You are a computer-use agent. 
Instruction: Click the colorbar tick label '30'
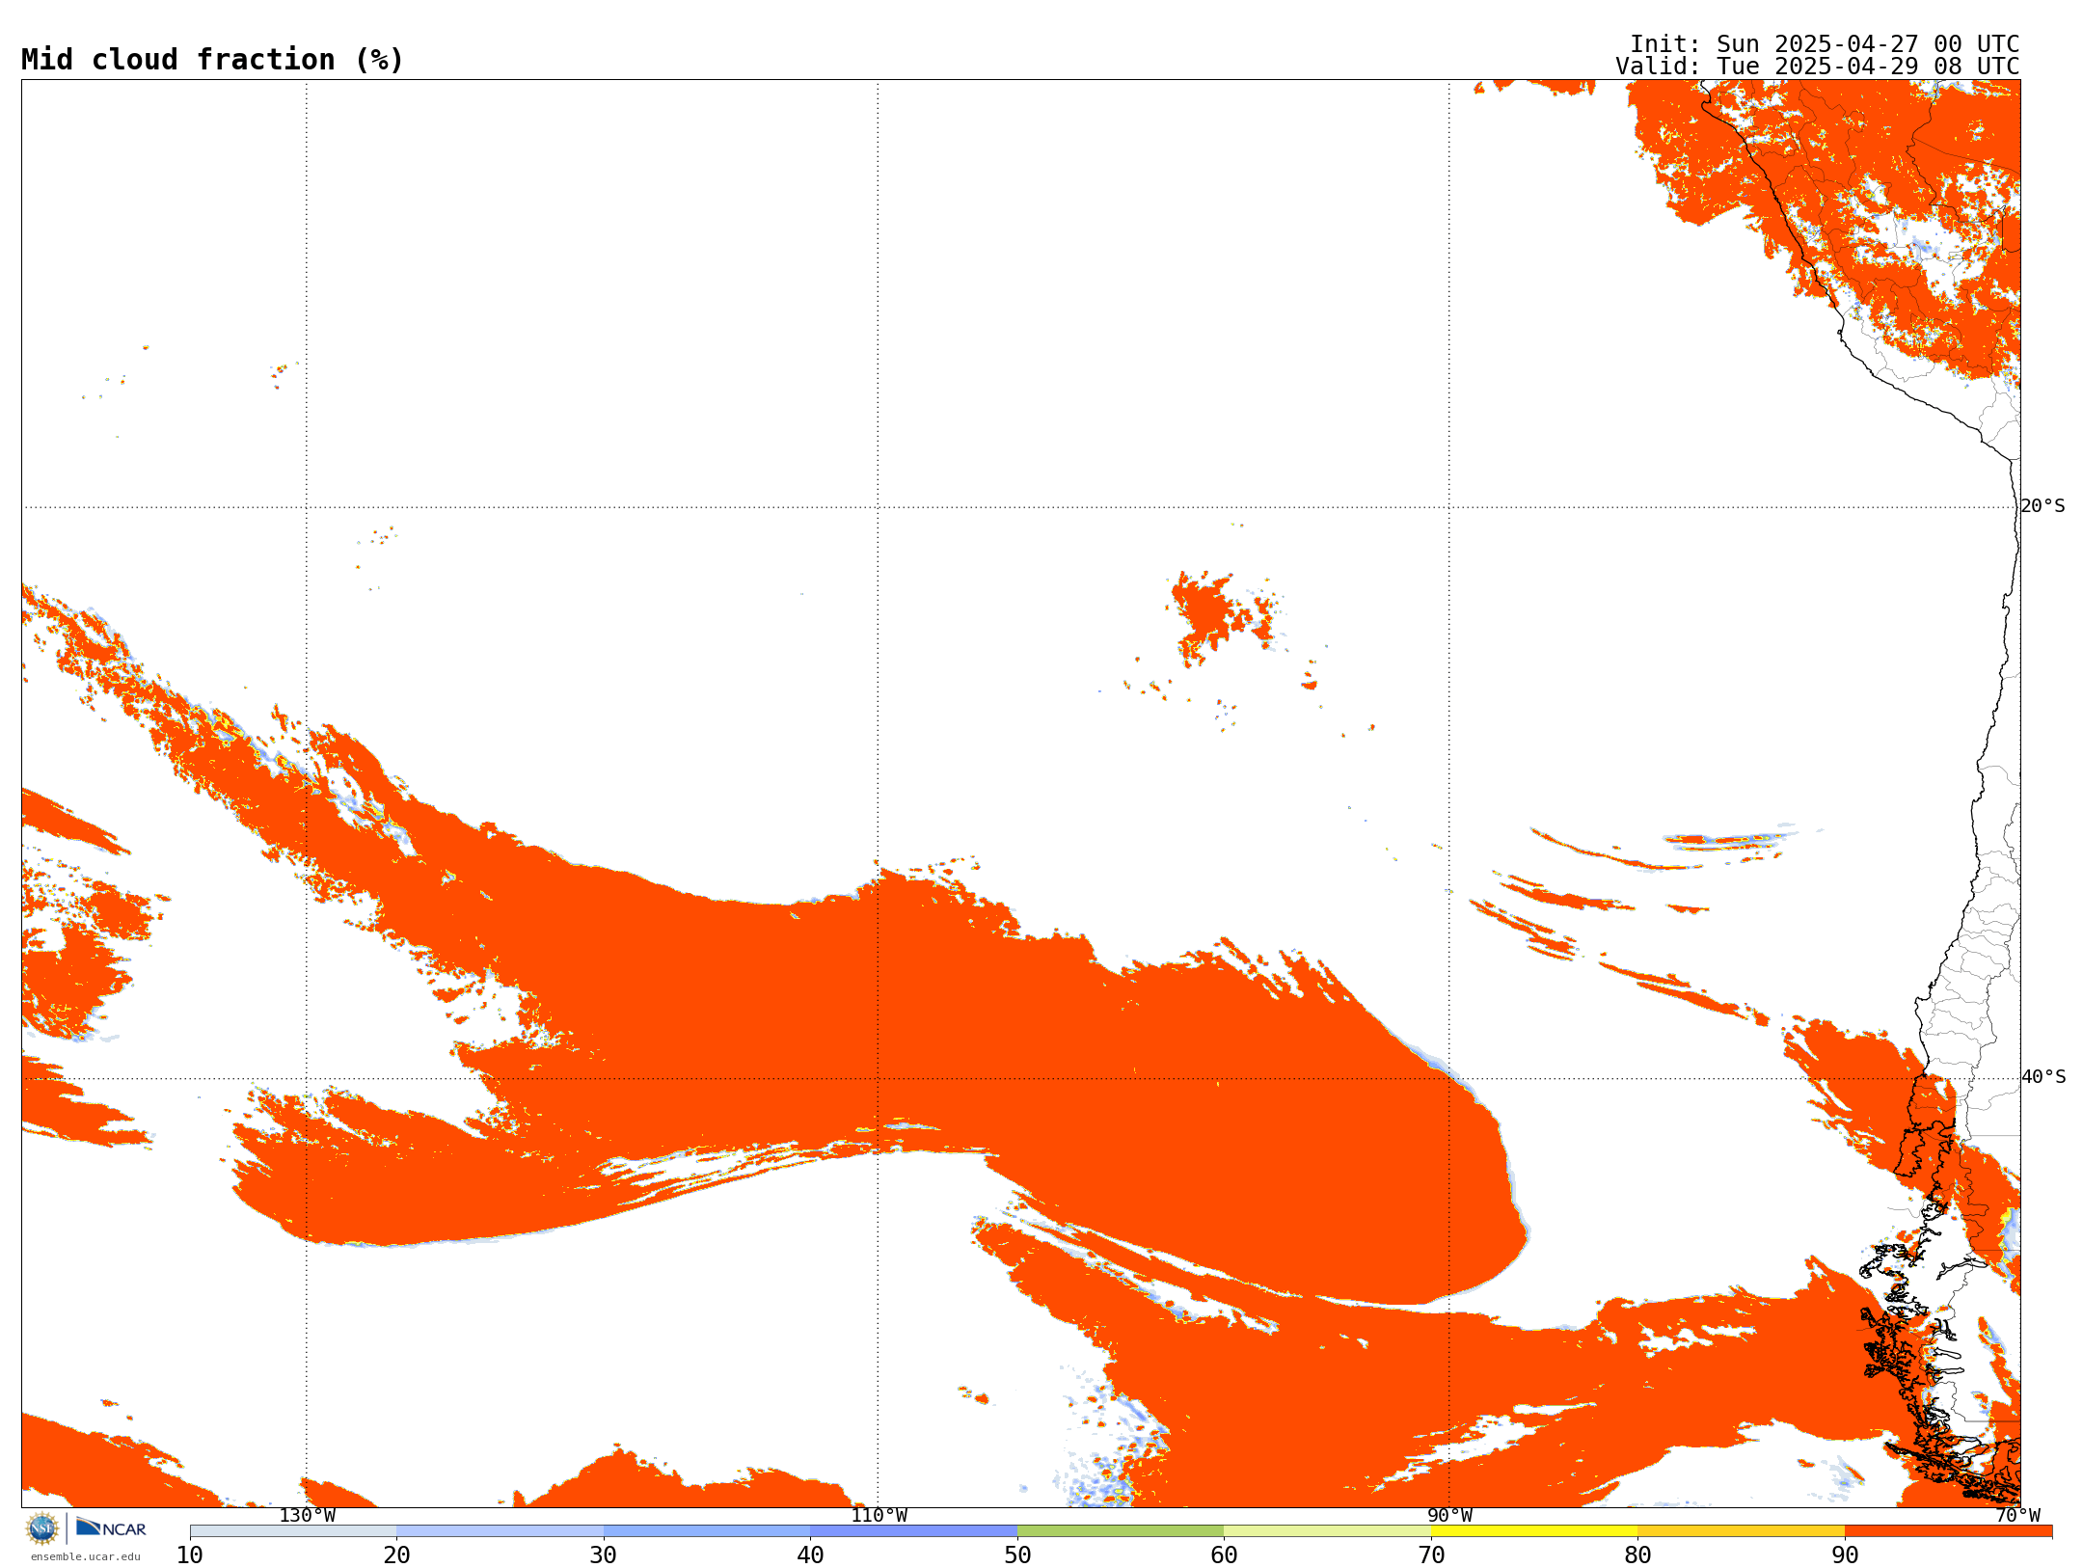pyautogui.click(x=604, y=1554)
